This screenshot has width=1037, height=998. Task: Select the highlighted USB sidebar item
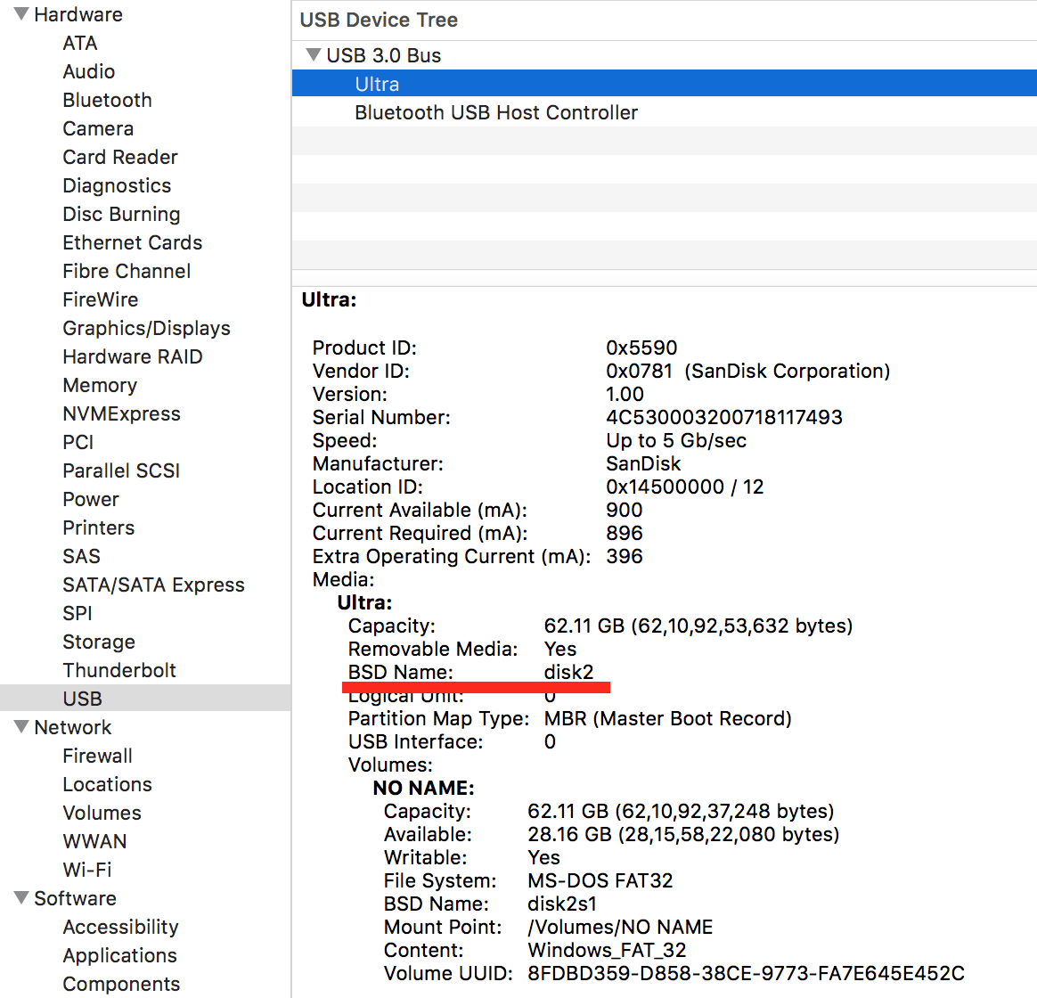(x=145, y=698)
